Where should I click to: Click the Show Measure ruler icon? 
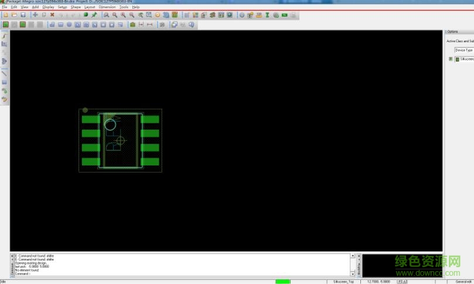click(x=259, y=15)
